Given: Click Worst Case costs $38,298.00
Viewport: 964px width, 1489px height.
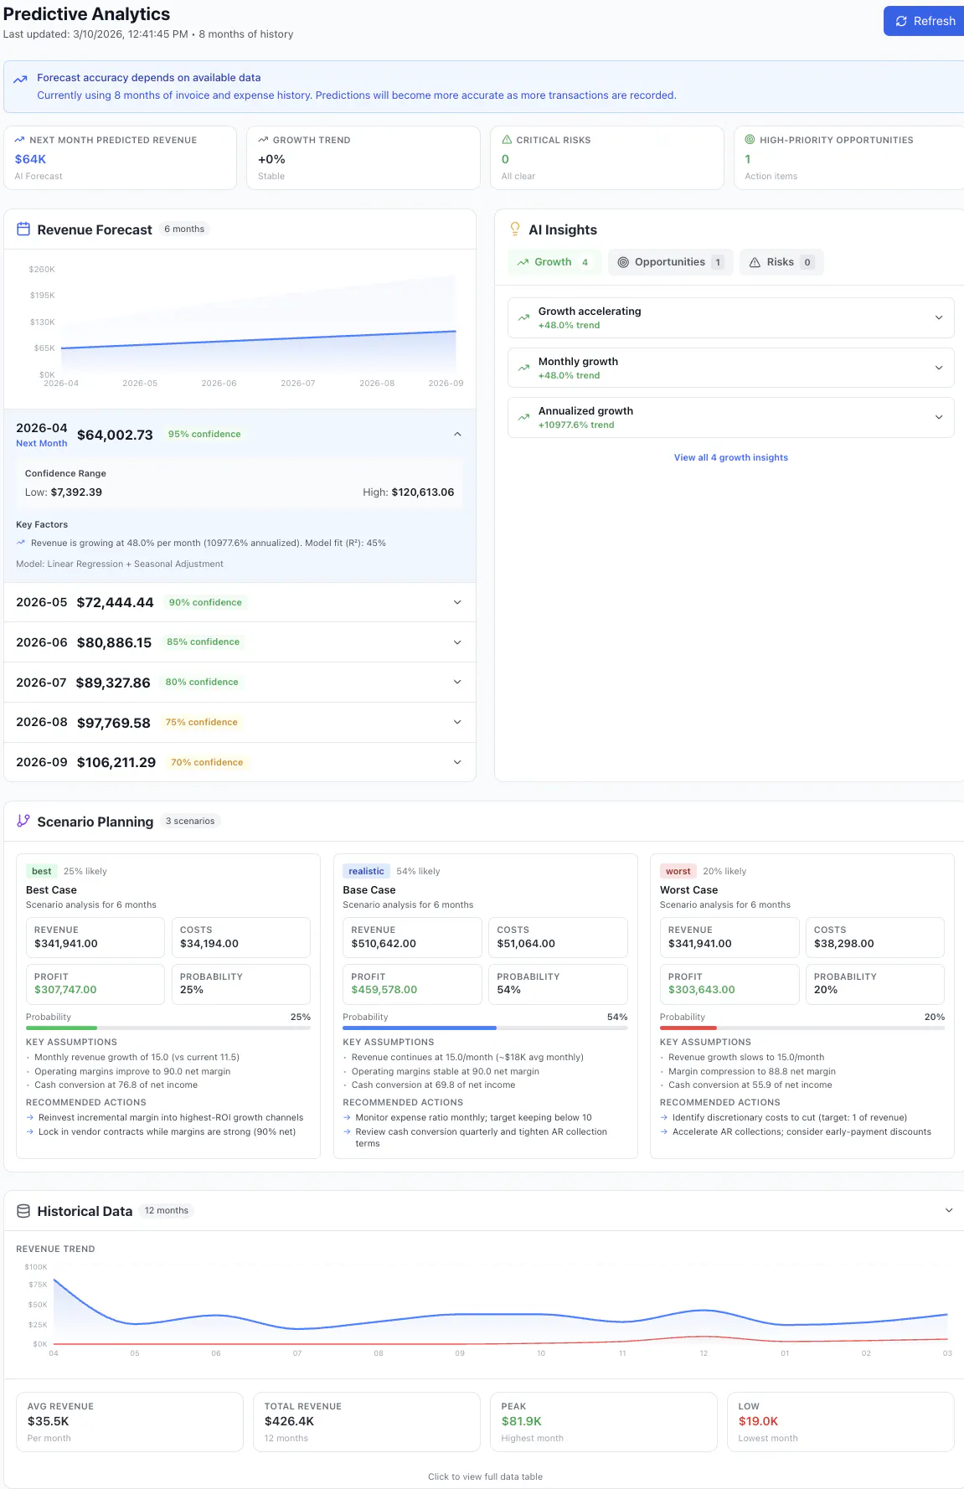Looking at the screenshot, I should (844, 943).
